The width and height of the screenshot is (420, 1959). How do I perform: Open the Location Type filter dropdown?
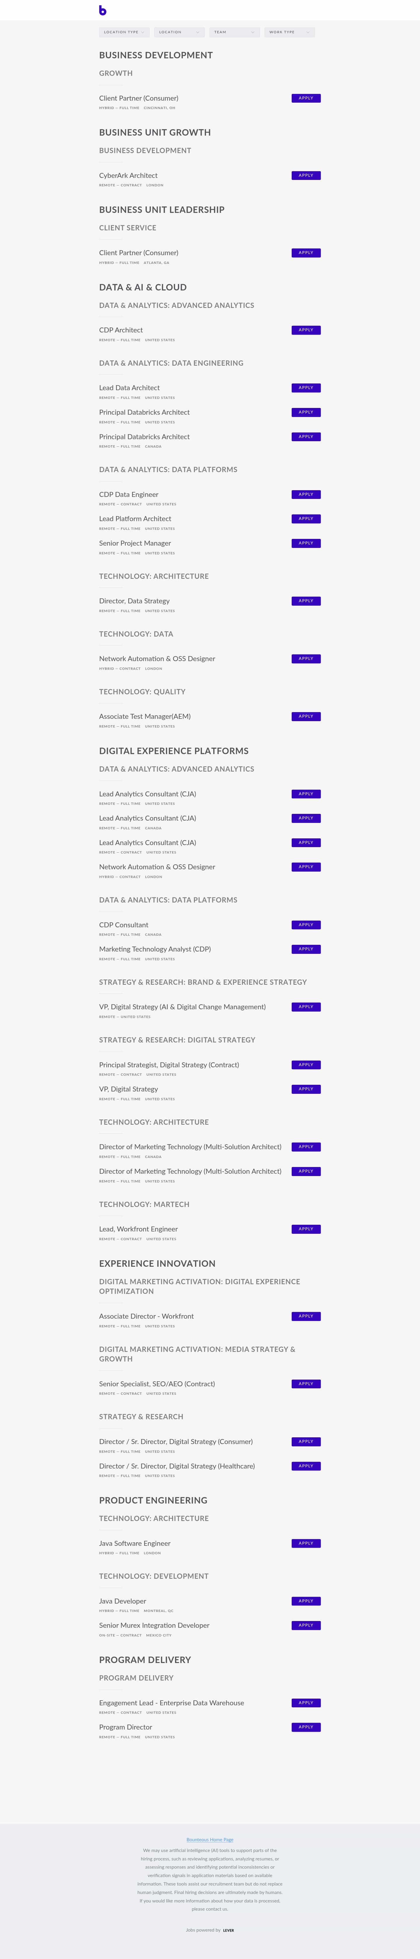click(124, 33)
